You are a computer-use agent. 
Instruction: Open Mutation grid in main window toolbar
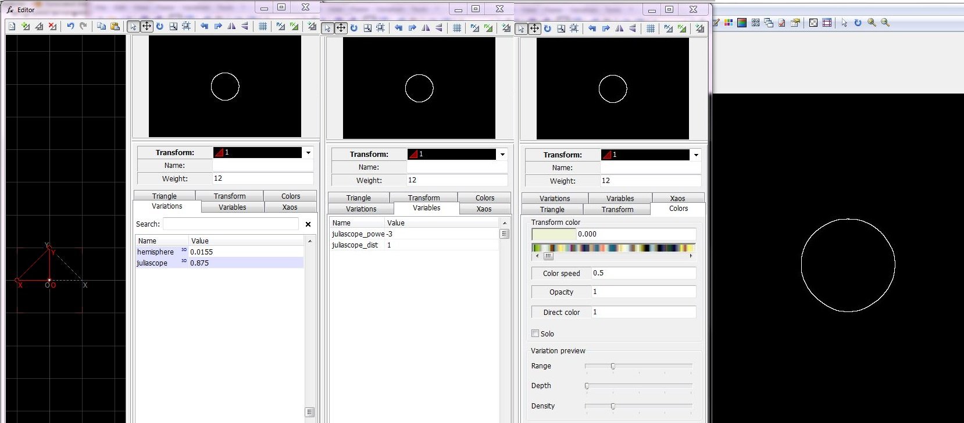[x=755, y=23]
